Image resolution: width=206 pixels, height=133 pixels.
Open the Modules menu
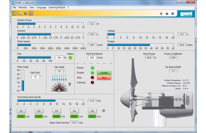pyautogui.click(x=23, y=7)
